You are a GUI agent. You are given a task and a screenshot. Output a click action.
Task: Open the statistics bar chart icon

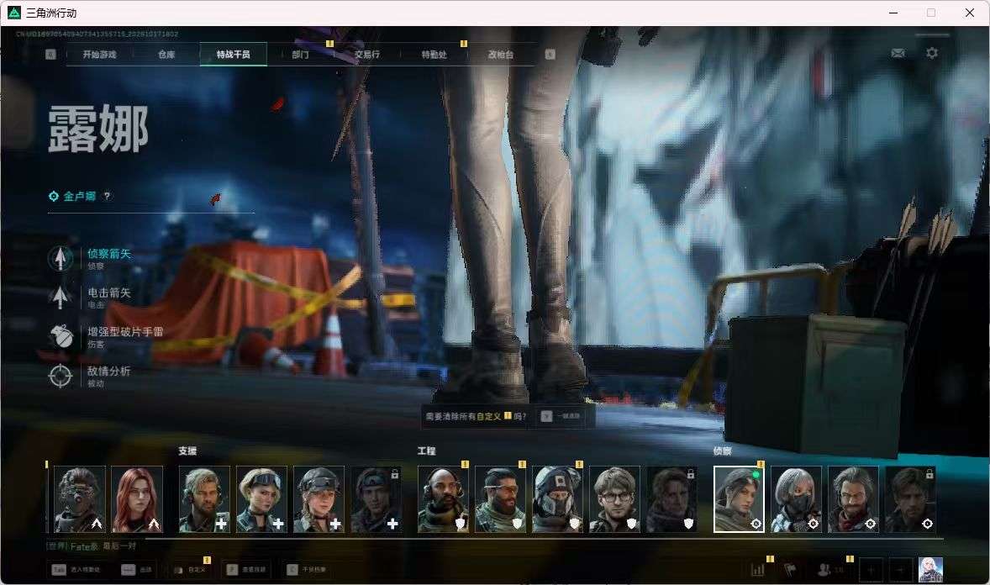(758, 570)
